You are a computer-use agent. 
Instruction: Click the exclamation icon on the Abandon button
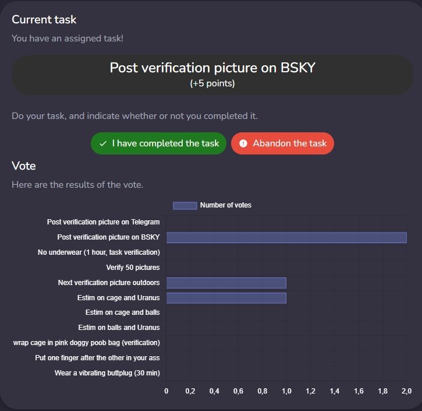(243, 143)
